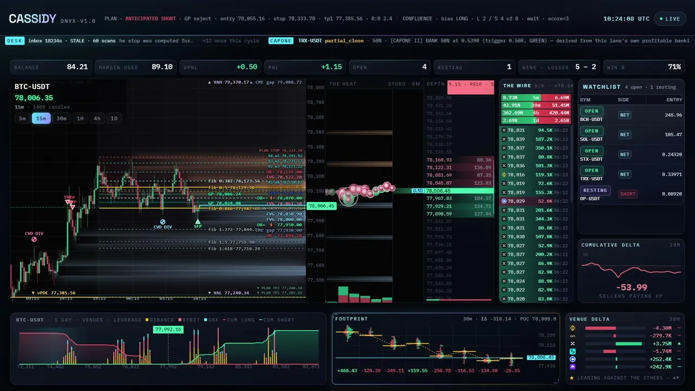Click the RESTING badge for OP-USDT

[595, 191]
